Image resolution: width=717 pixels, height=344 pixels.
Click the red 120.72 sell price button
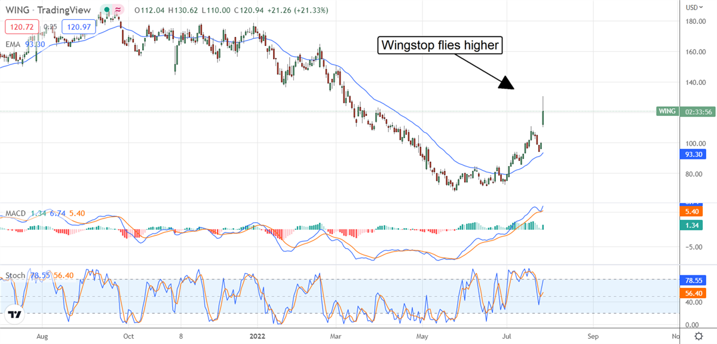pyautogui.click(x=22, y=27)
